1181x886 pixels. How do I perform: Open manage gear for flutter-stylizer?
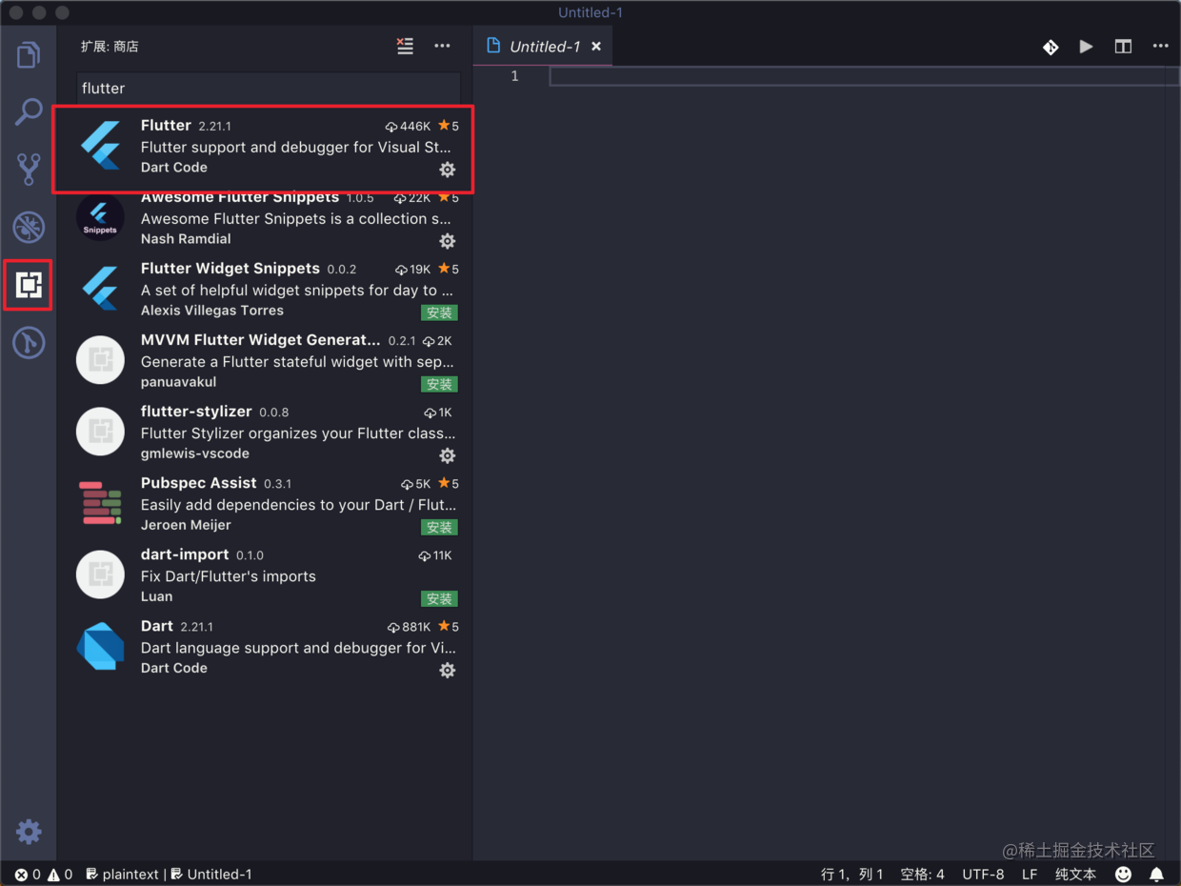point(448,455)
